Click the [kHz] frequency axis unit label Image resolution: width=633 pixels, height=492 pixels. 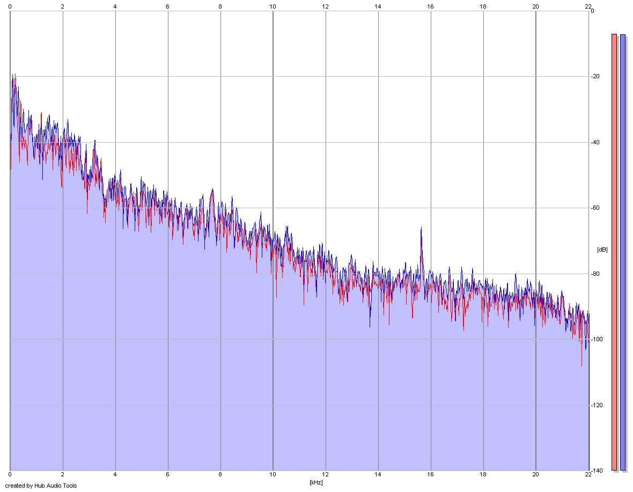click(x=316, y=482)
